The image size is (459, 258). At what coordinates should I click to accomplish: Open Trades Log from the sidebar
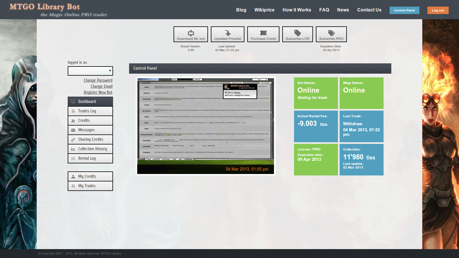90,111
